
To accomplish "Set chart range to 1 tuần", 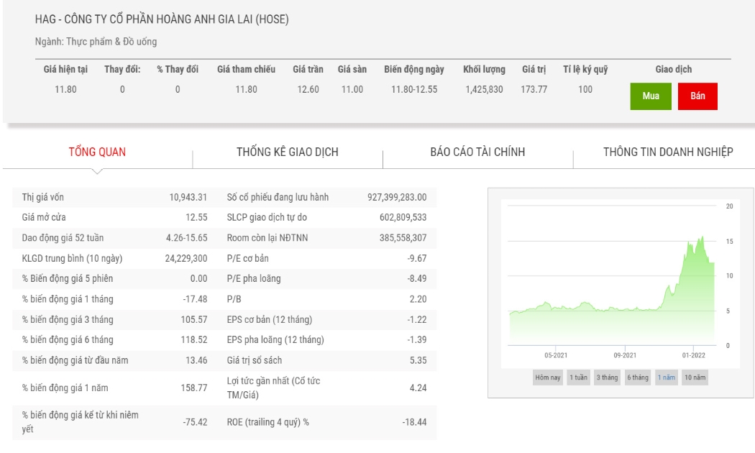I will pyautogui.click(x=578, y=377).
